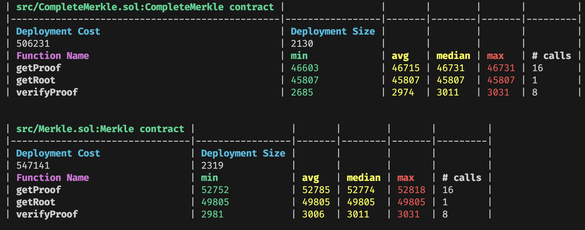Click the src/CompleteMerkle.sol:CompleteMerkle contract heading
585x230 pixels.
(x=145, y=7)
